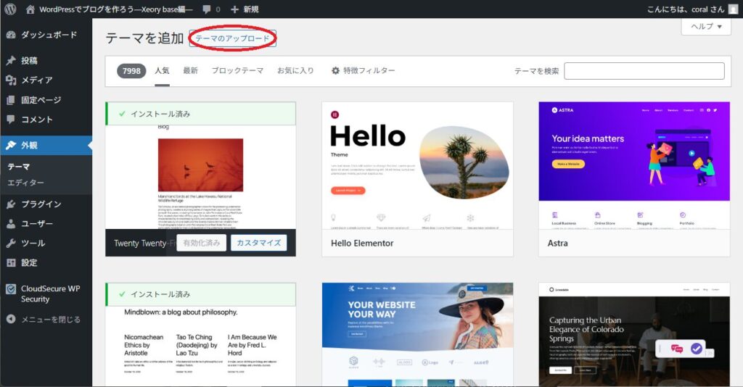The image size is (743, 387).
Task: Click the メディア icon in sidebar
Action: (11, 80)
